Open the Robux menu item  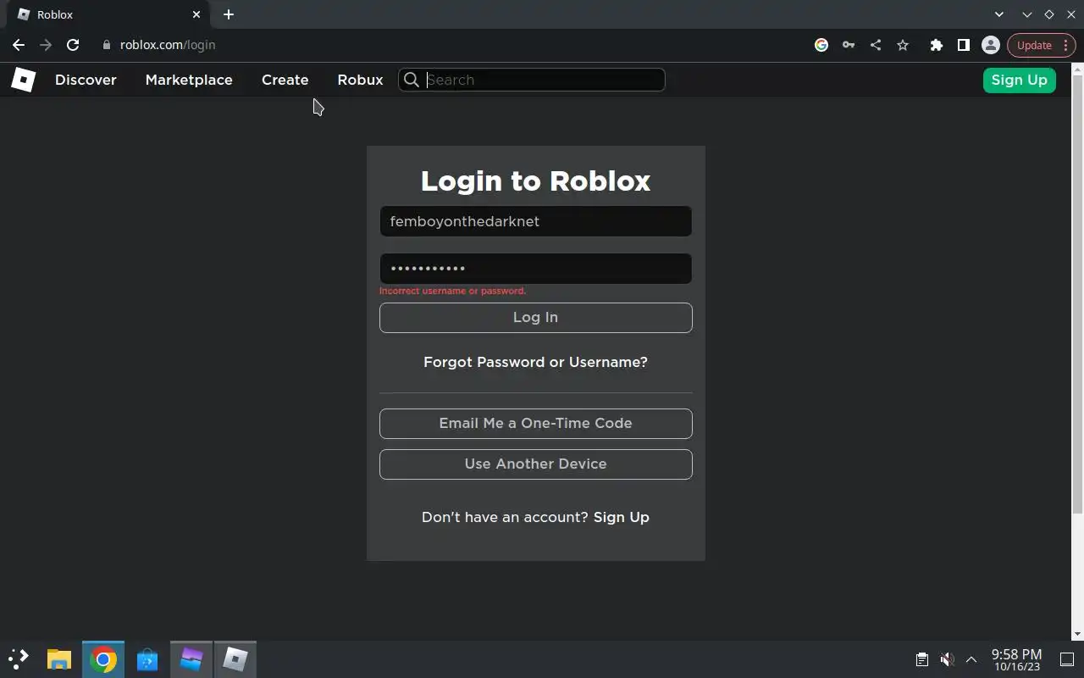pyautogui.click(x=360, y=80)
